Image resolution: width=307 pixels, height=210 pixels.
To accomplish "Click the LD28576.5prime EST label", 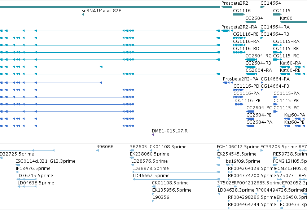I will tap(149, 161).
